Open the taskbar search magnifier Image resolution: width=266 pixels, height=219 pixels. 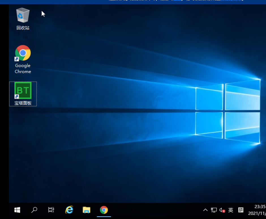pyautogui.click(x=34, y=210)
